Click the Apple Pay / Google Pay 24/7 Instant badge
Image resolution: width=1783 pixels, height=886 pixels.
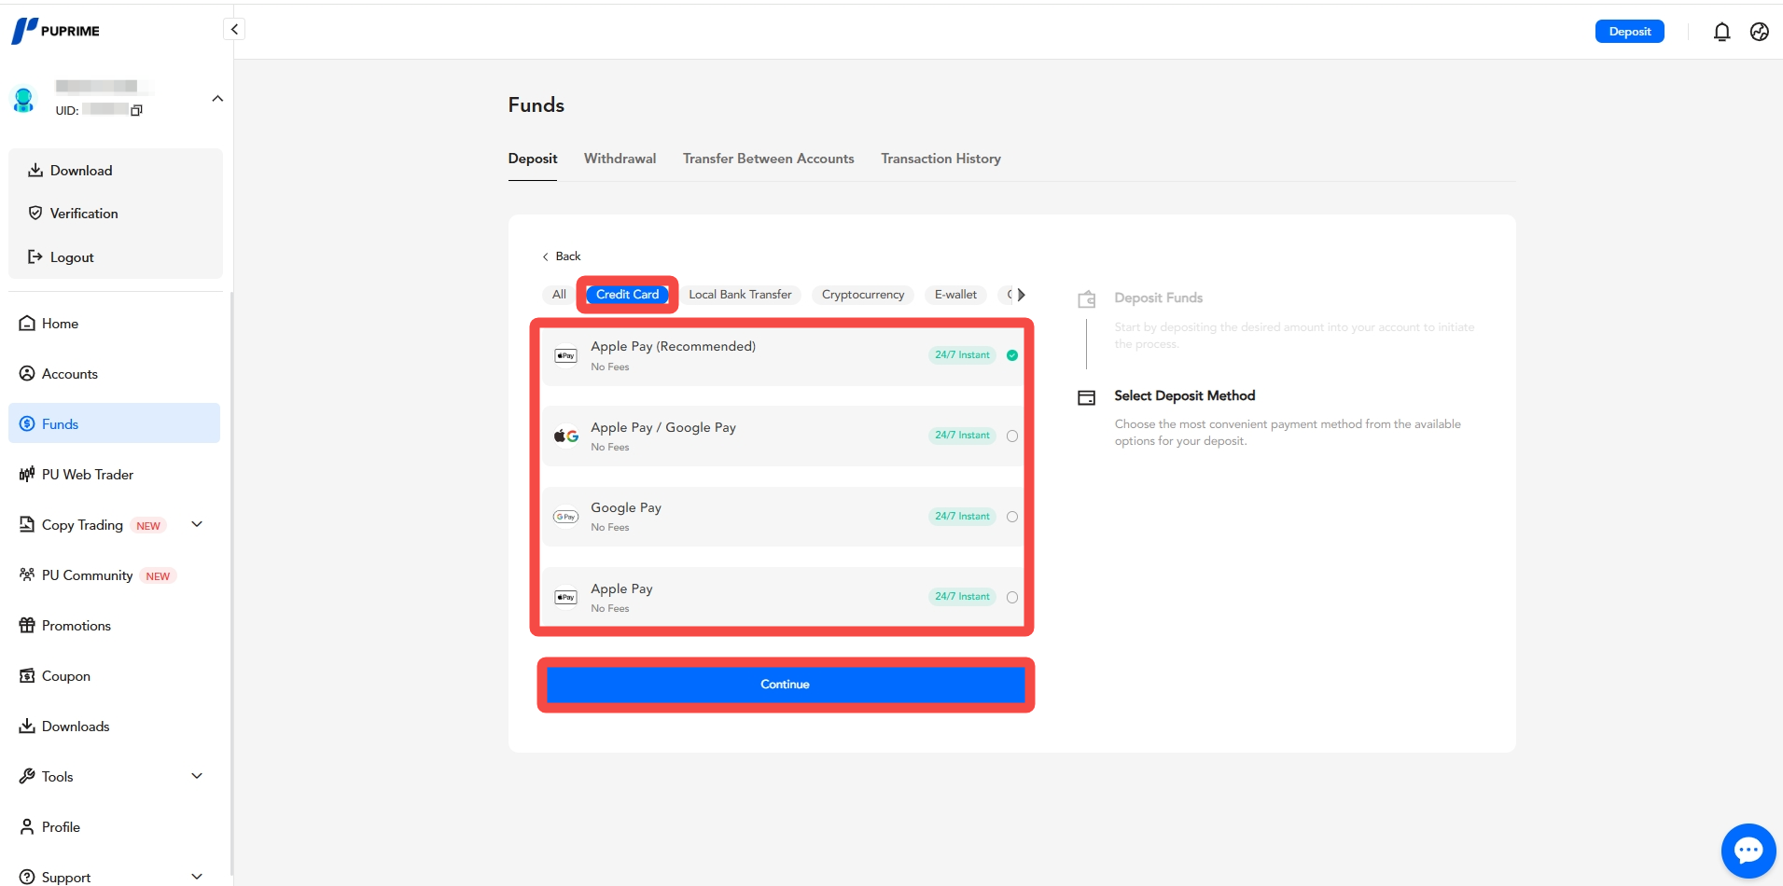[962, 436]
